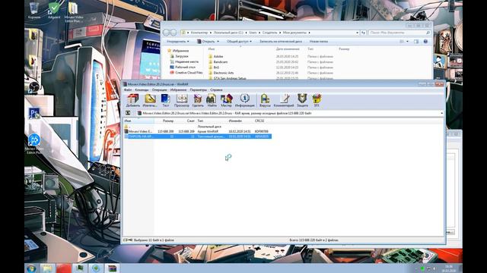
Task: Click the WinRAR Add (Добавить) toolbar icon
Action: point(133,101)
